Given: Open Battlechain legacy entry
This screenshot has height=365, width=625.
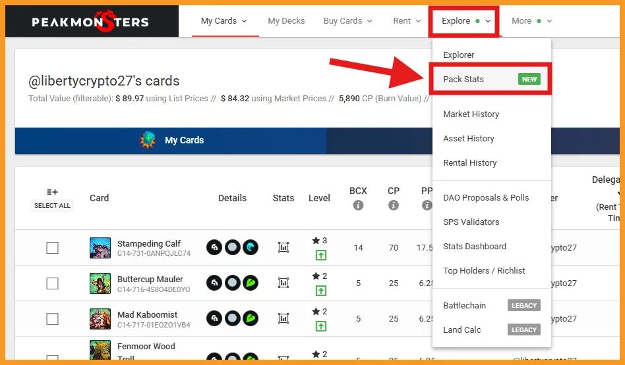Looking at the screenshot, I should click(x=491, y=305).
